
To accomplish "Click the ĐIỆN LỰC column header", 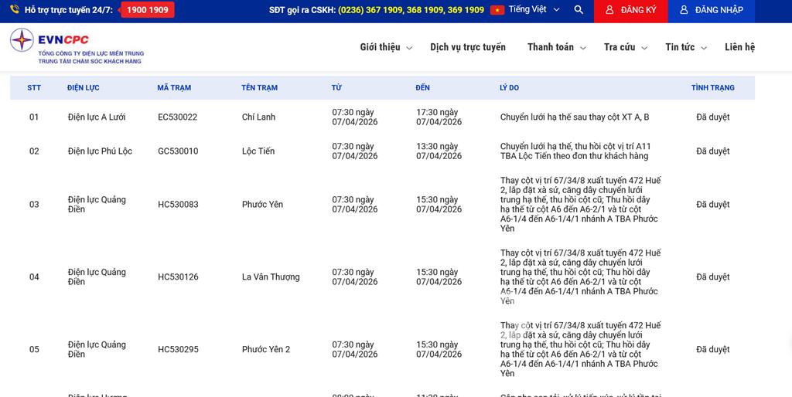I will (83, 88).
